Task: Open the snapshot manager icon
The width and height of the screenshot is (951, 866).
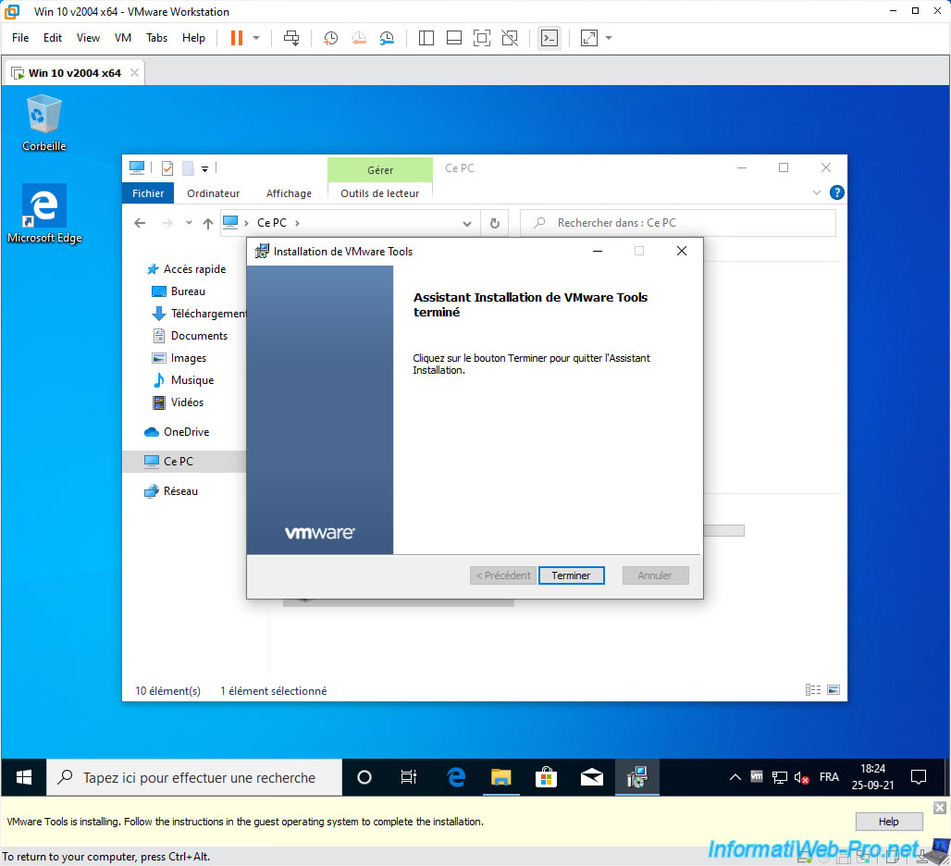Action: pyautogui.click(x=387, y=38)
